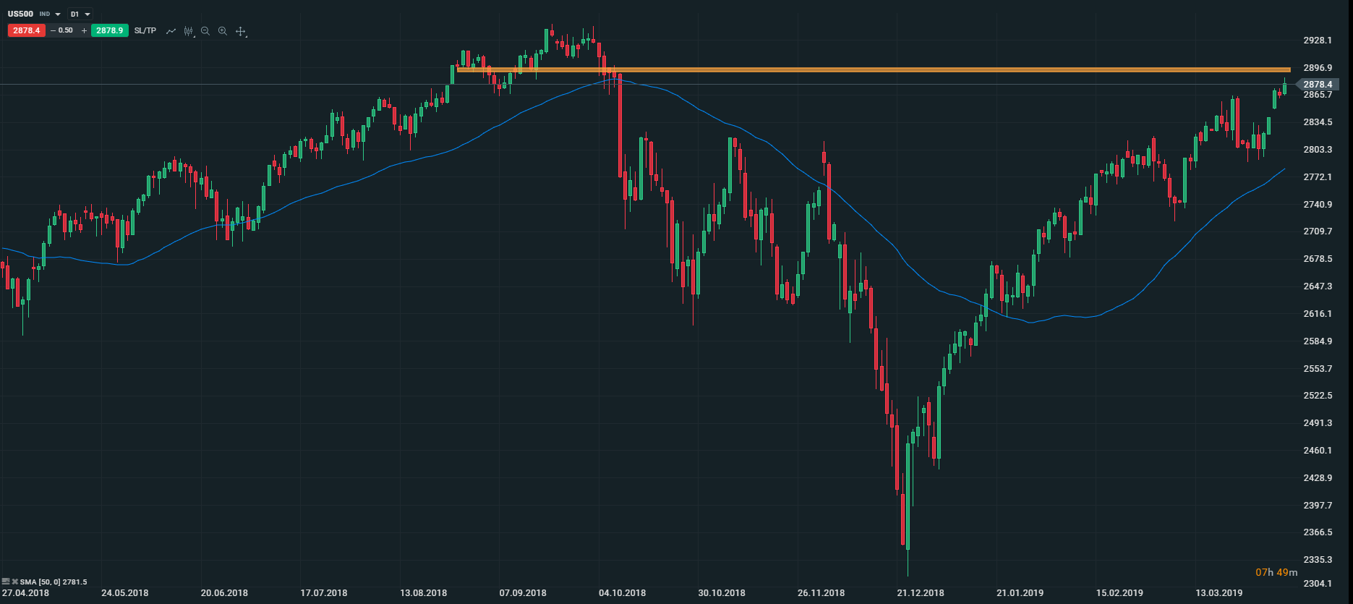Image resolution: width=1353 pixels, height=604 pixels.
Task: Zoom out of the chart
Action: coord(205,31)
